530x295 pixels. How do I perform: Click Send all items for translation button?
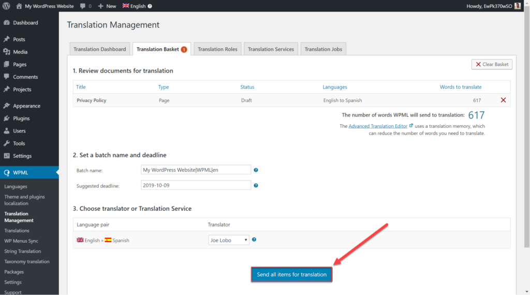292,274
